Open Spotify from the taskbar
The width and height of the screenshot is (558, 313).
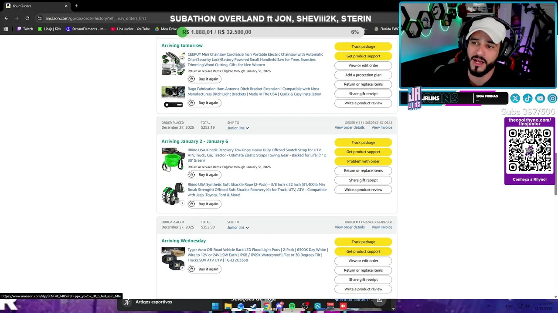[292, 306]
